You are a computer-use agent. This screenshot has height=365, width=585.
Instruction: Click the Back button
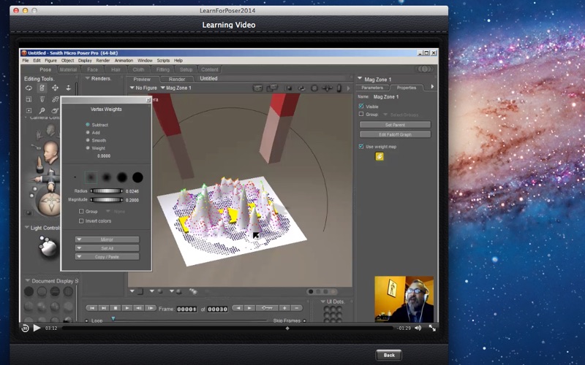(x=389, y=355)
